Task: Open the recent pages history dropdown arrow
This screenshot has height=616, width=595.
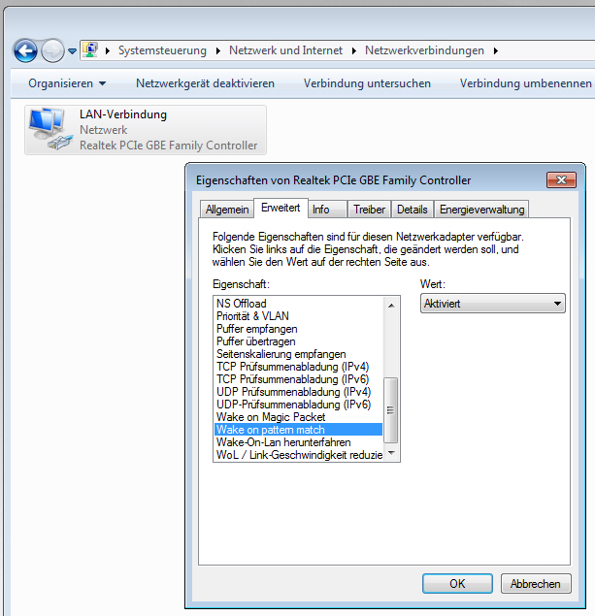Action: 72,51
